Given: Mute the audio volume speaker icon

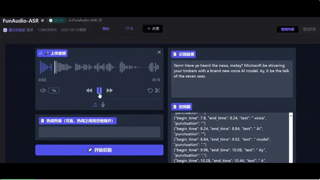Looking at the screenshot, I should (x=42, y=91).
